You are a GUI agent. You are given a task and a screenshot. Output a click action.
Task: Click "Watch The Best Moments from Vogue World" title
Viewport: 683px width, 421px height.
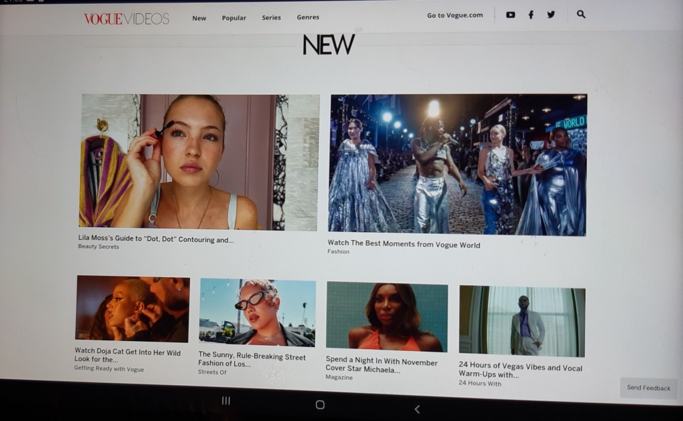[404, 244]
